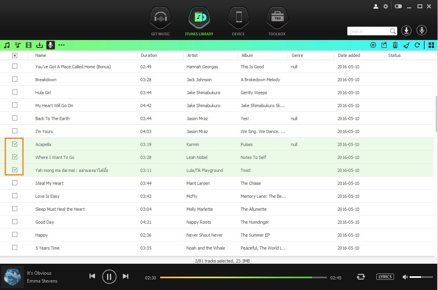Click into the Search input field
This screenshot has height=290, width=438.
[x=368, y=31]
